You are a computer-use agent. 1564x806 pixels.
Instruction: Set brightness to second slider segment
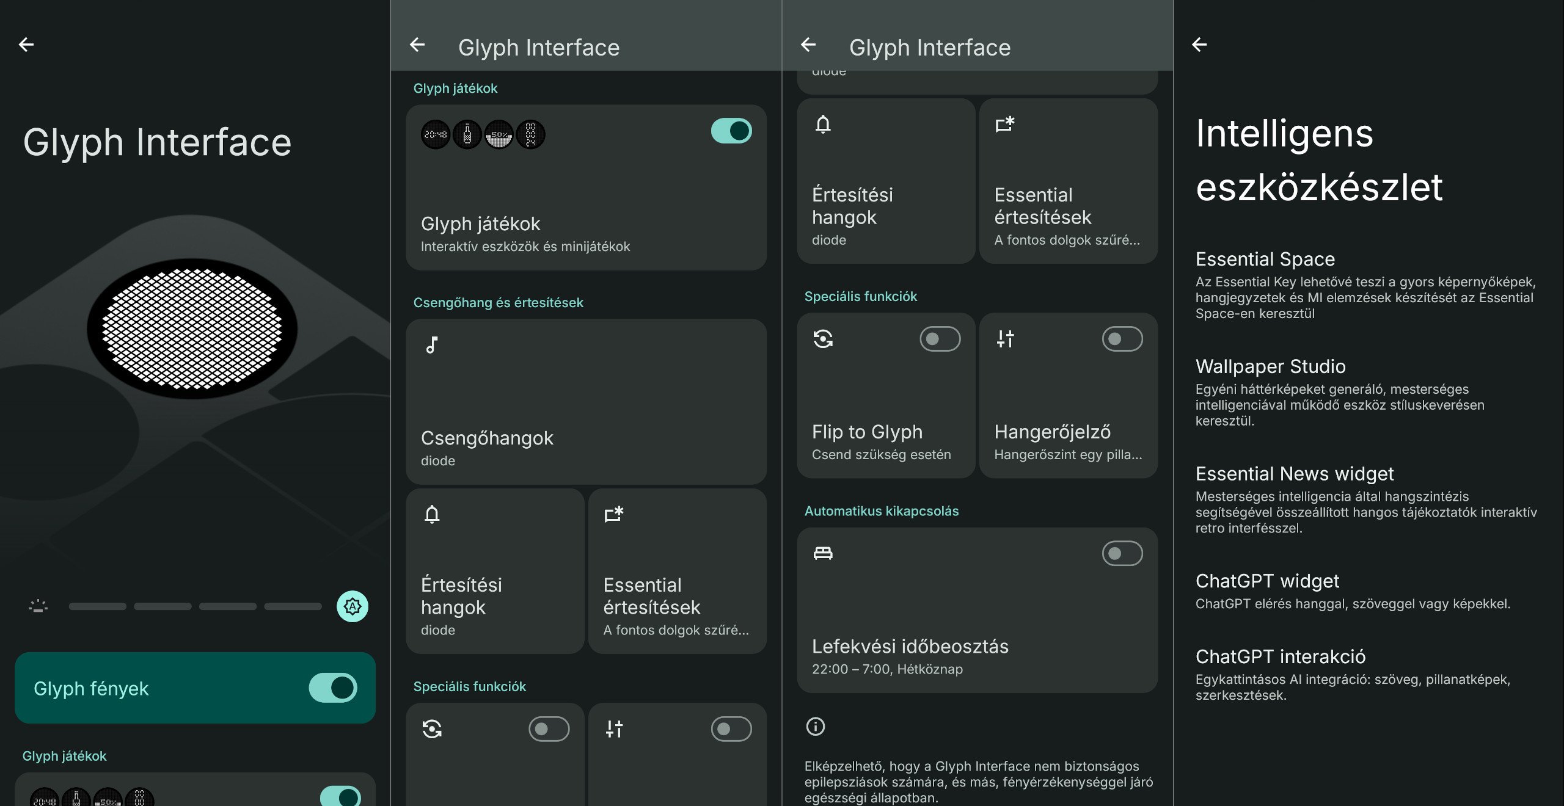[x=163, y=606]
